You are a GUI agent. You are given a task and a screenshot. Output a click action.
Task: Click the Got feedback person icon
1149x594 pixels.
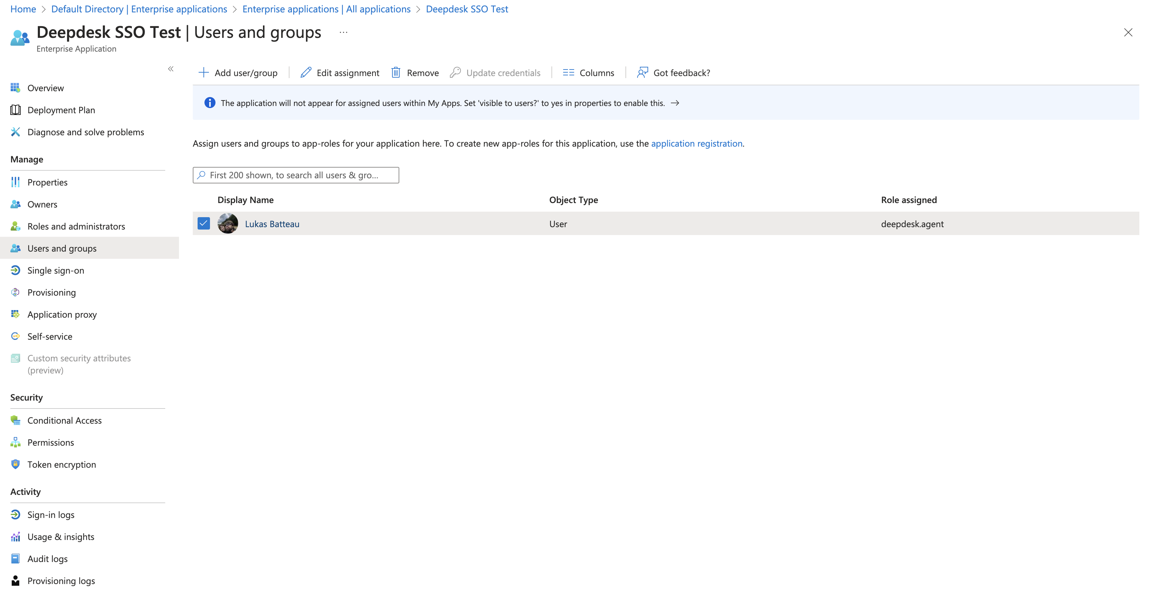click(642, 73)
